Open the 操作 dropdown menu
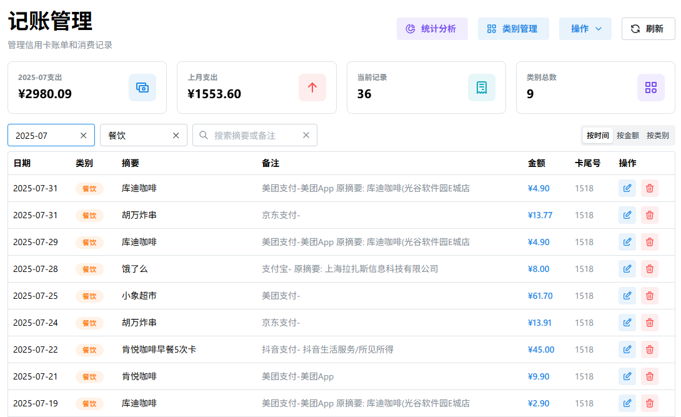681x417 pixels. point(585,29)
